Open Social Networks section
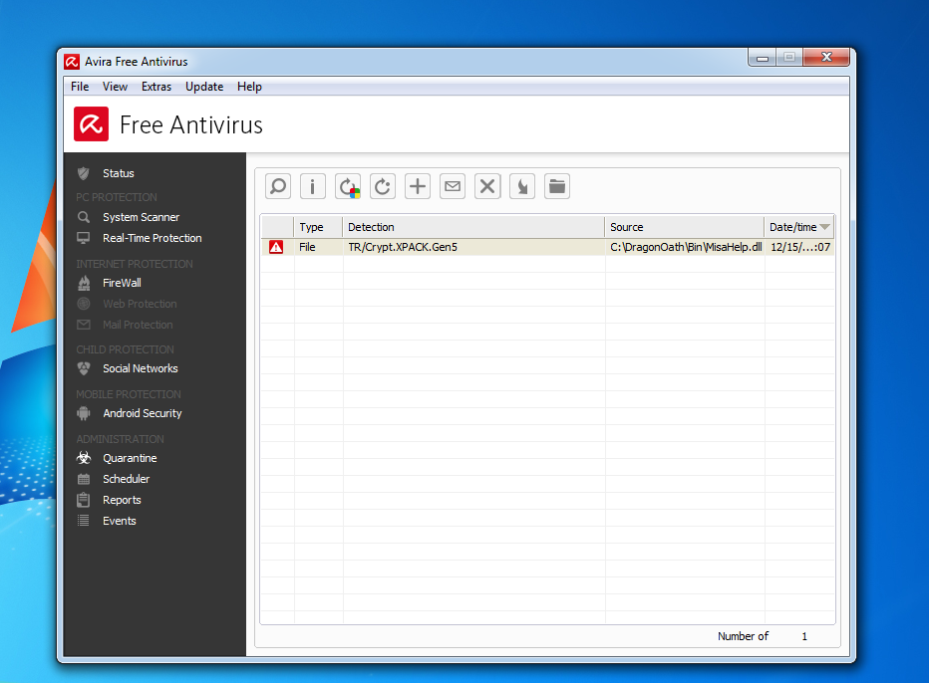This screenshot has height=683, width=929. pos(141,368)
